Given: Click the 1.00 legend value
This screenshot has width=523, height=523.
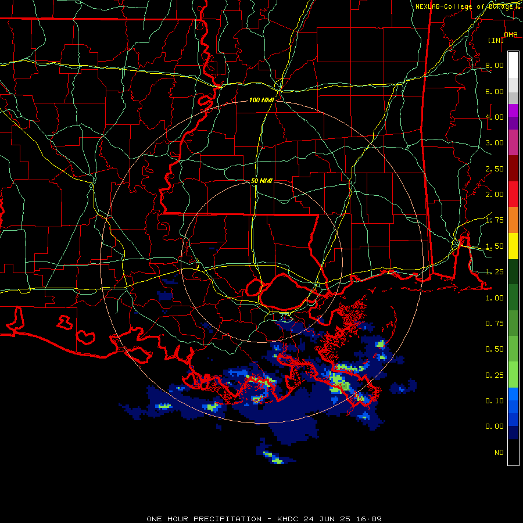Looking at the screenshot, I should point(495,298).
